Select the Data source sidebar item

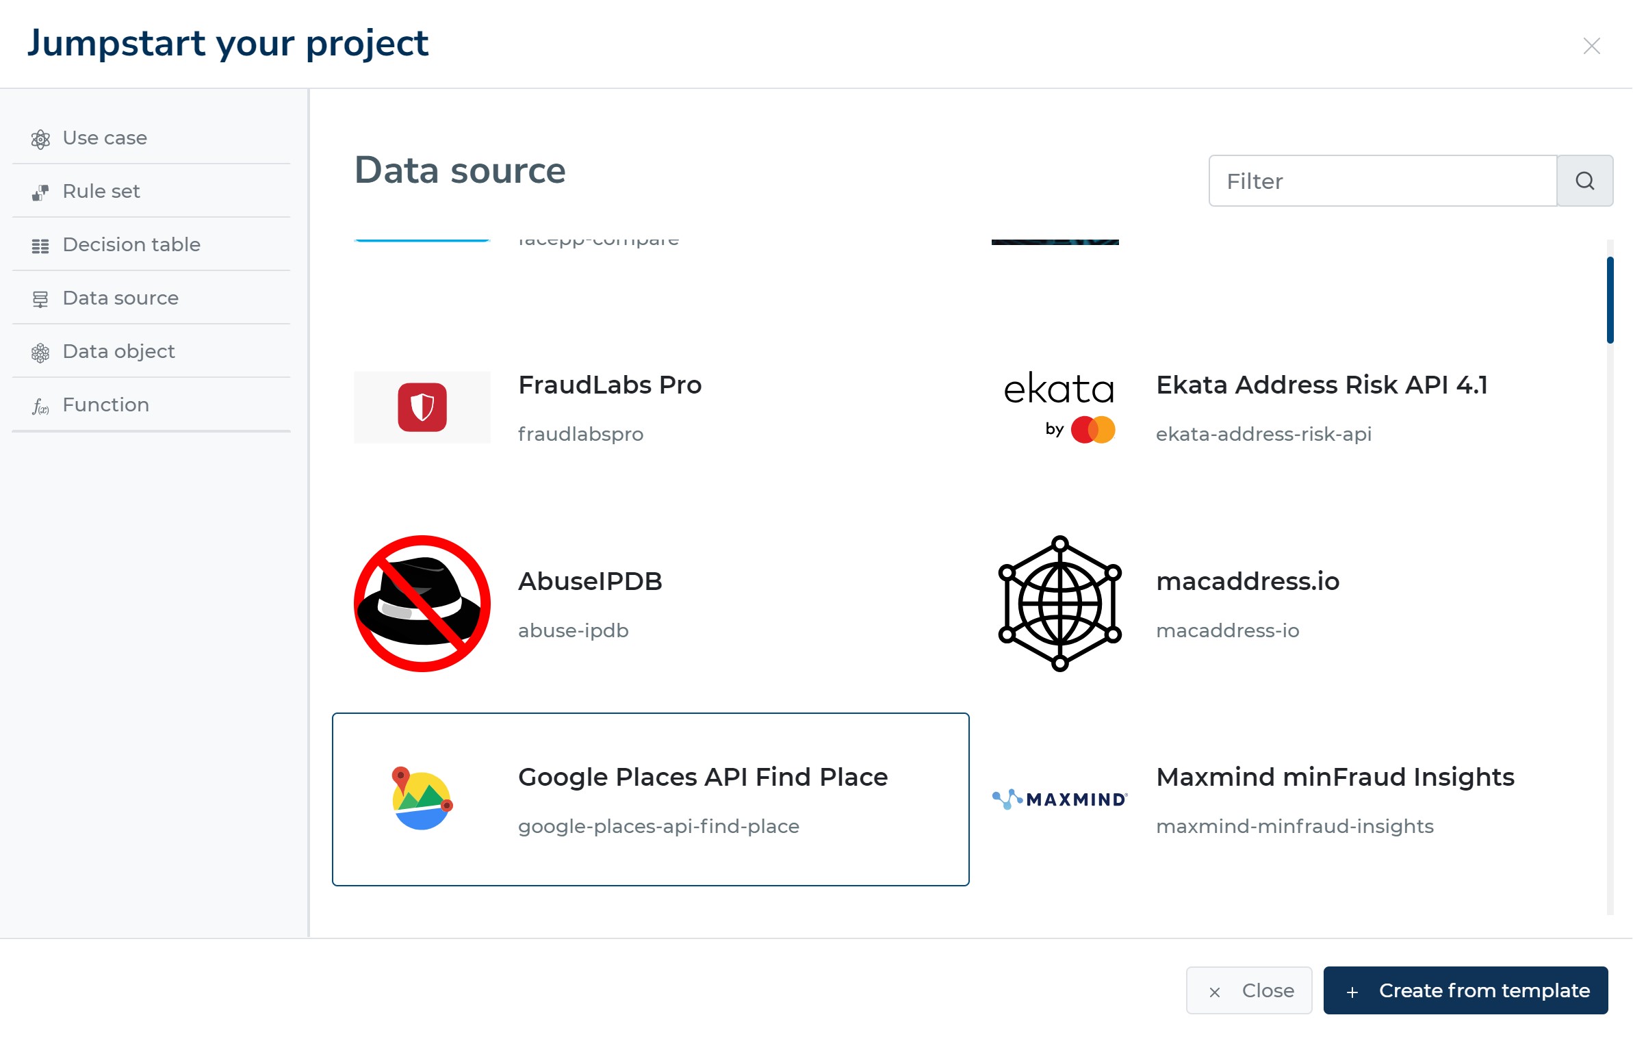[x=151, y=298]
